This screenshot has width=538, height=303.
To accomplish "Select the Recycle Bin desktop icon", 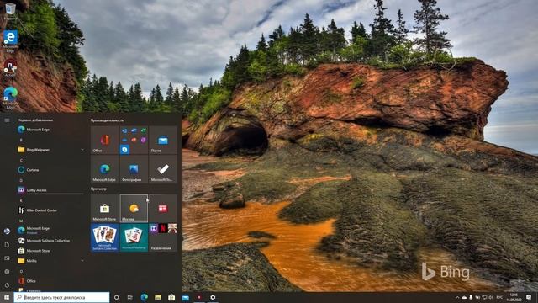I will point(10,12).
